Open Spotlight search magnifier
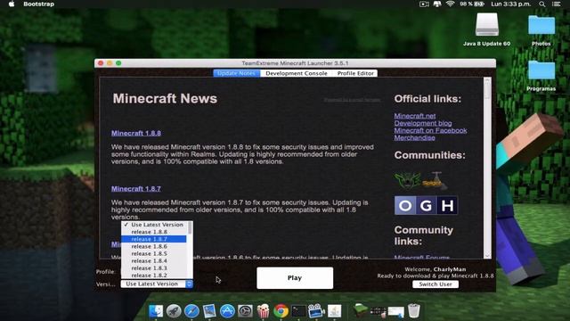This screenshot has width=570, height=321. [542, 4]
